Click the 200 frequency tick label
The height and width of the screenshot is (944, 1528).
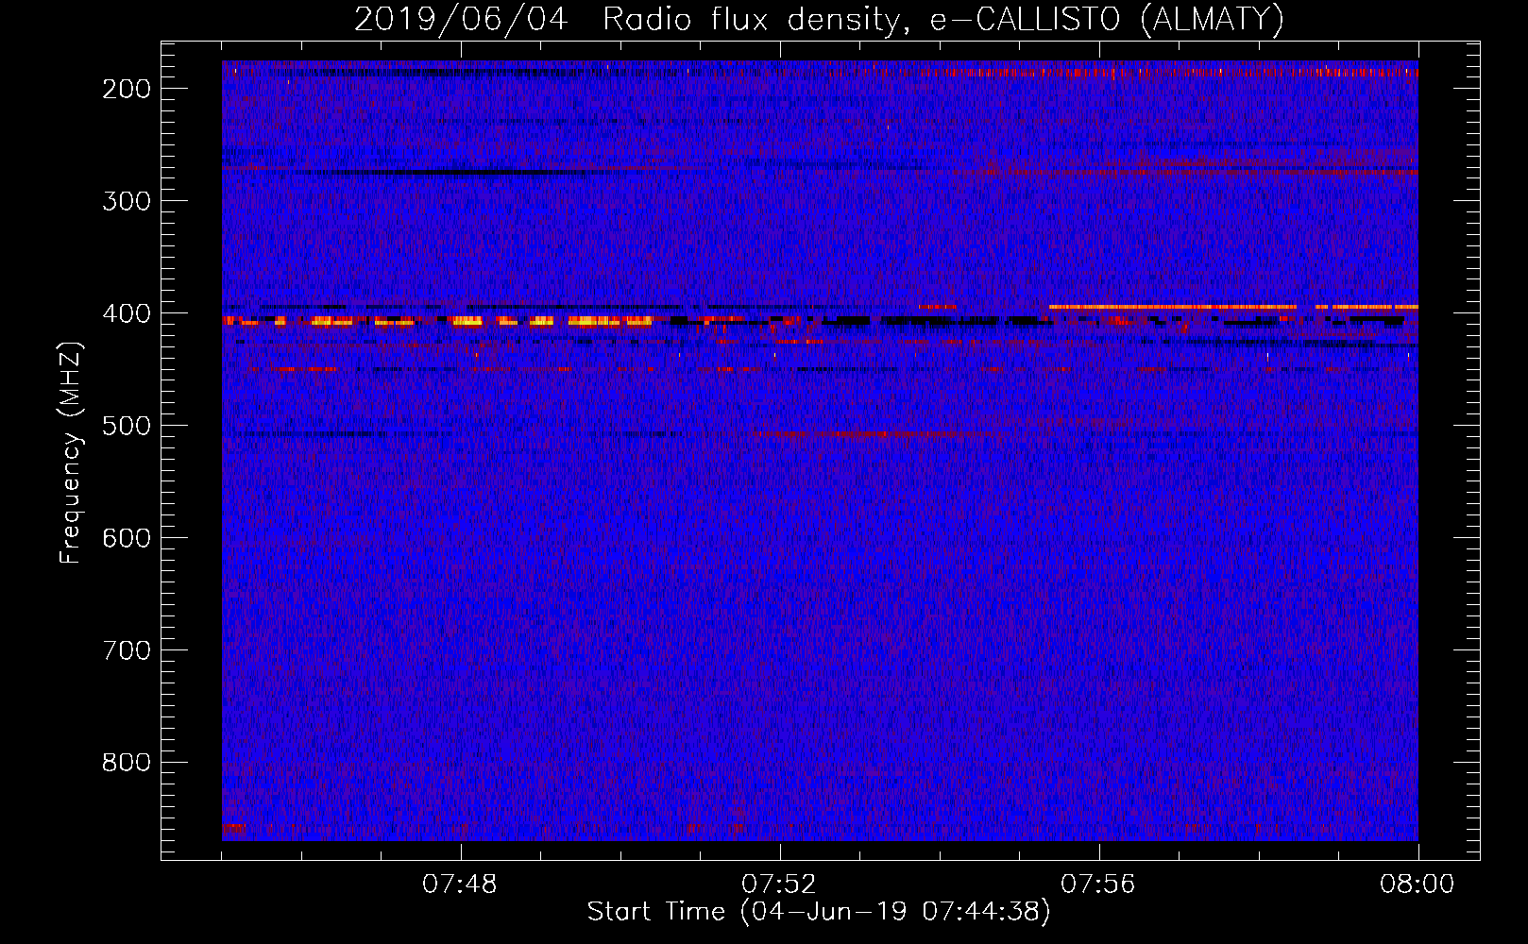coord(127,89)
